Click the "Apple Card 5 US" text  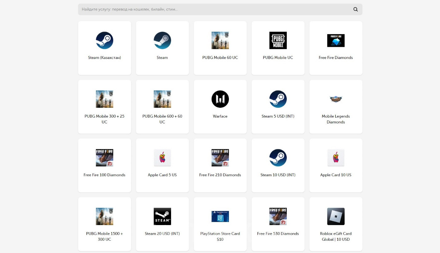[x=162, y=175]
